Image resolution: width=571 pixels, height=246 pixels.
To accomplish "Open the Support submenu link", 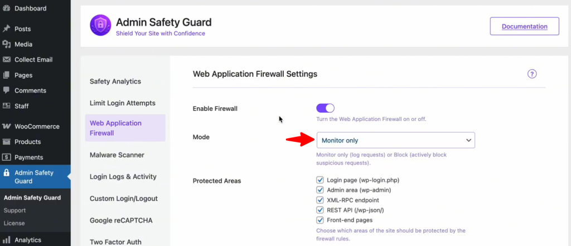I will [x=14, y=210].
